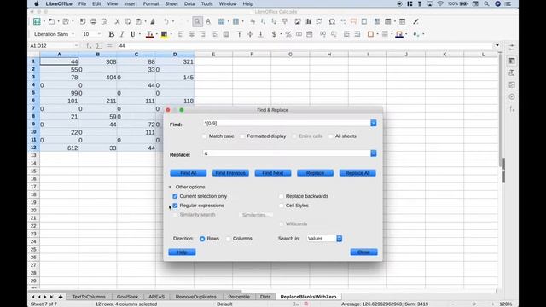546x307 pixels.
Task: Open the font name Liberation Sans dropdown
Action: click(x=73, y=34)
